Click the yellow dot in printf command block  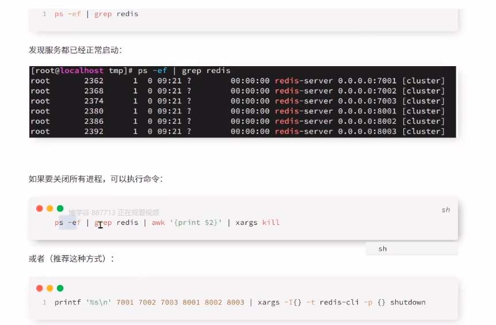click(49, 288)
